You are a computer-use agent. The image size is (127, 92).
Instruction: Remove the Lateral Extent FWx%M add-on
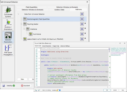click(x=85, y=38)
